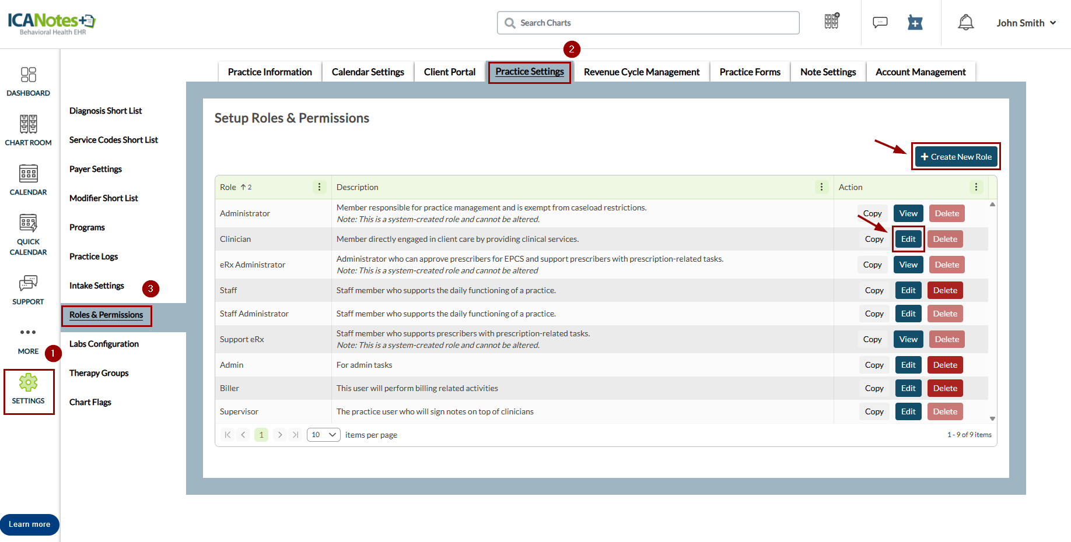This screenshot has width=1071, height=542.
Task: Open the Description column options menu
Action: (821, 187)
